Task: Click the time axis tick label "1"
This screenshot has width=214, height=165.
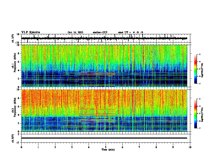Action: 38,147
